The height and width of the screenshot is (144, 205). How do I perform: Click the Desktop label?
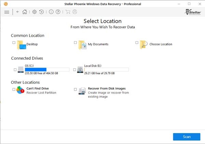click(x=32, y=44)
